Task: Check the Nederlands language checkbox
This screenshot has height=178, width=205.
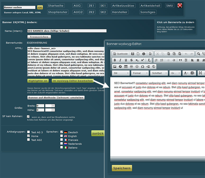Action: point(61,143)
